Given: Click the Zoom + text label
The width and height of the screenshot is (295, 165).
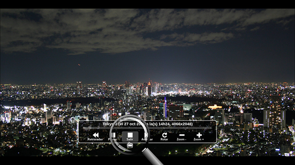Looking at the screenshot, I should click(x=199, y=139).
